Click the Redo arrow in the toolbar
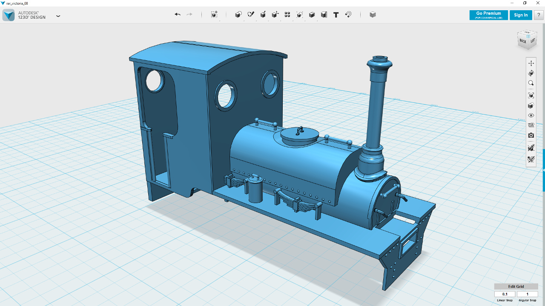Screen dimensions: 545x306 pos(189,14)
